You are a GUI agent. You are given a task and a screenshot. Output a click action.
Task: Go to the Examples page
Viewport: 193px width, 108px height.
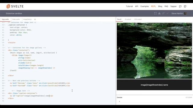[x=145, y=6]
